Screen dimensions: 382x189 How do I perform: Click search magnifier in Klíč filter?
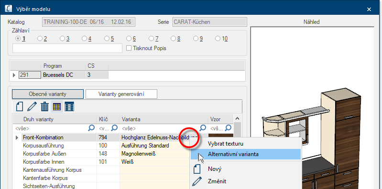click(114, 128)
